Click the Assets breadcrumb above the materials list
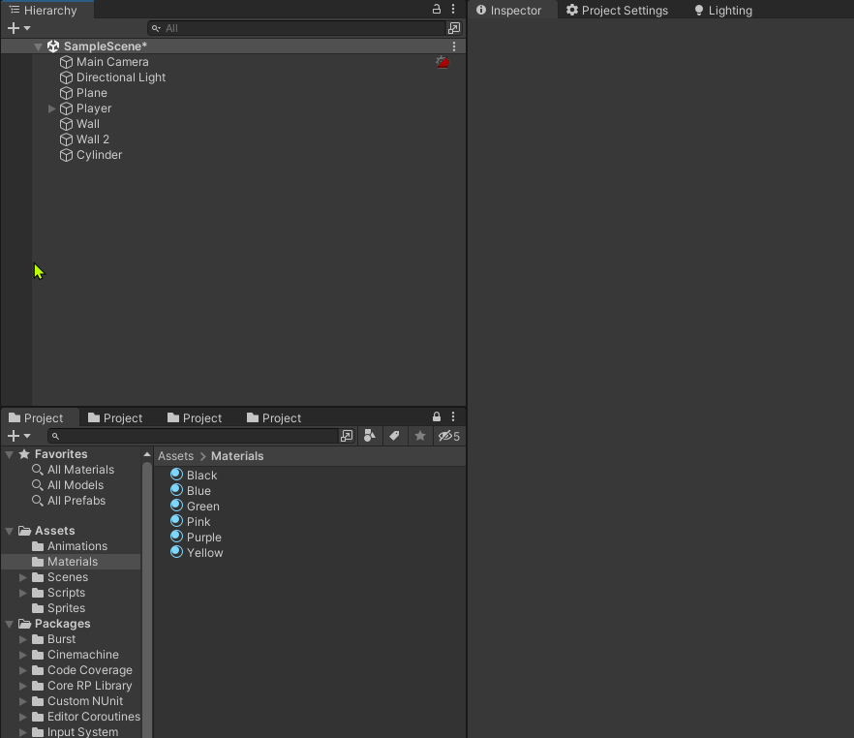The width and height of the screenshot is (854, 738). click(x=175, y=455)
